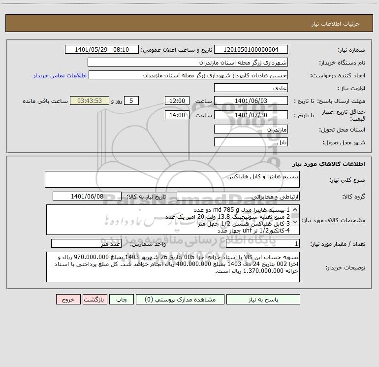This screenshot has height=367, width=379.
Task: Open 'اطلاعات تماس خریدار' link
Action: click(60, 75)
